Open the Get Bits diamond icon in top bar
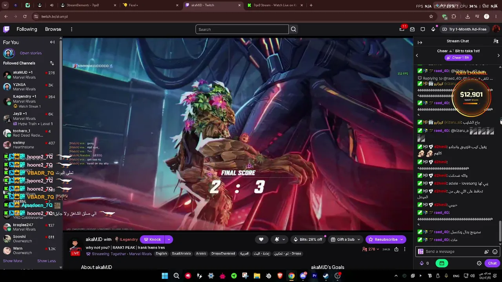Viewport: 502px width, 282px height. click(433, 29)
